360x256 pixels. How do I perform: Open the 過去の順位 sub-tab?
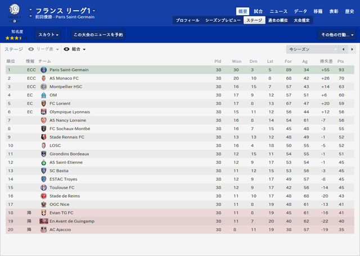click(x=278, y=20)
